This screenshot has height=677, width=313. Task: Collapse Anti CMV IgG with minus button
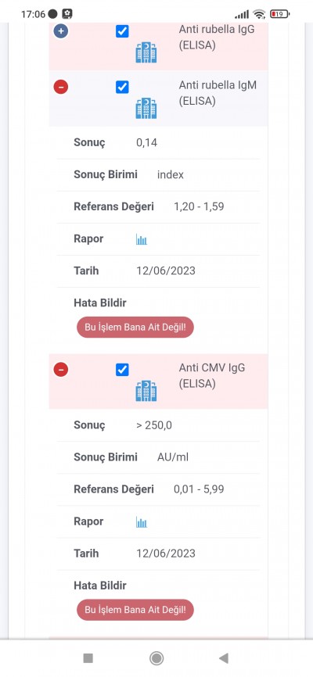61,370
